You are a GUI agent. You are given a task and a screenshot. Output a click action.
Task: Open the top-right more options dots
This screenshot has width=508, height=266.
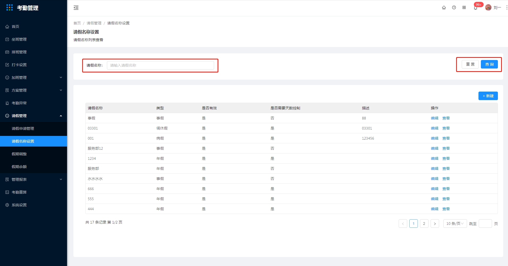[x=507, y=7]
